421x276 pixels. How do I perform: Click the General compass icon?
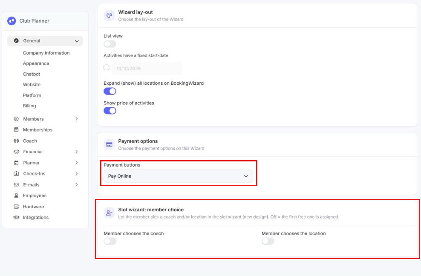click(x=16, y=41)
